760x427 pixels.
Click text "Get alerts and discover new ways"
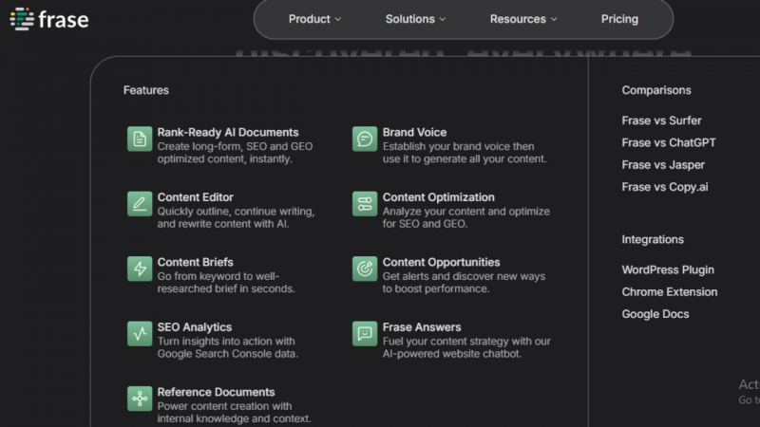click(x=464, y=276)
